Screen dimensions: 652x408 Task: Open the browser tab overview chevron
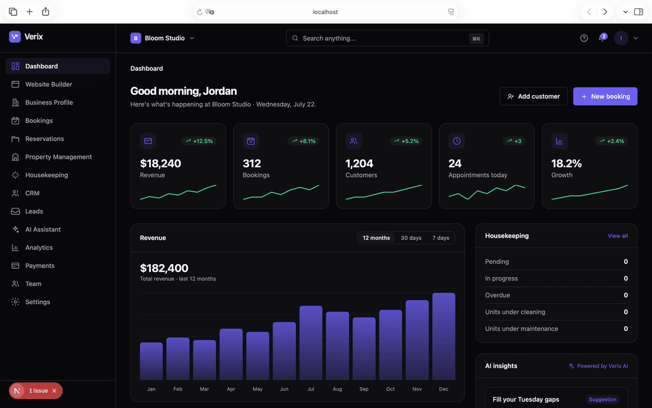(x=625, y=11)
